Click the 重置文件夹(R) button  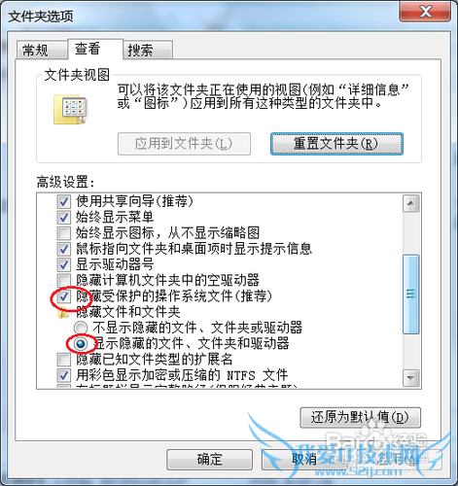tap(336, 144)
